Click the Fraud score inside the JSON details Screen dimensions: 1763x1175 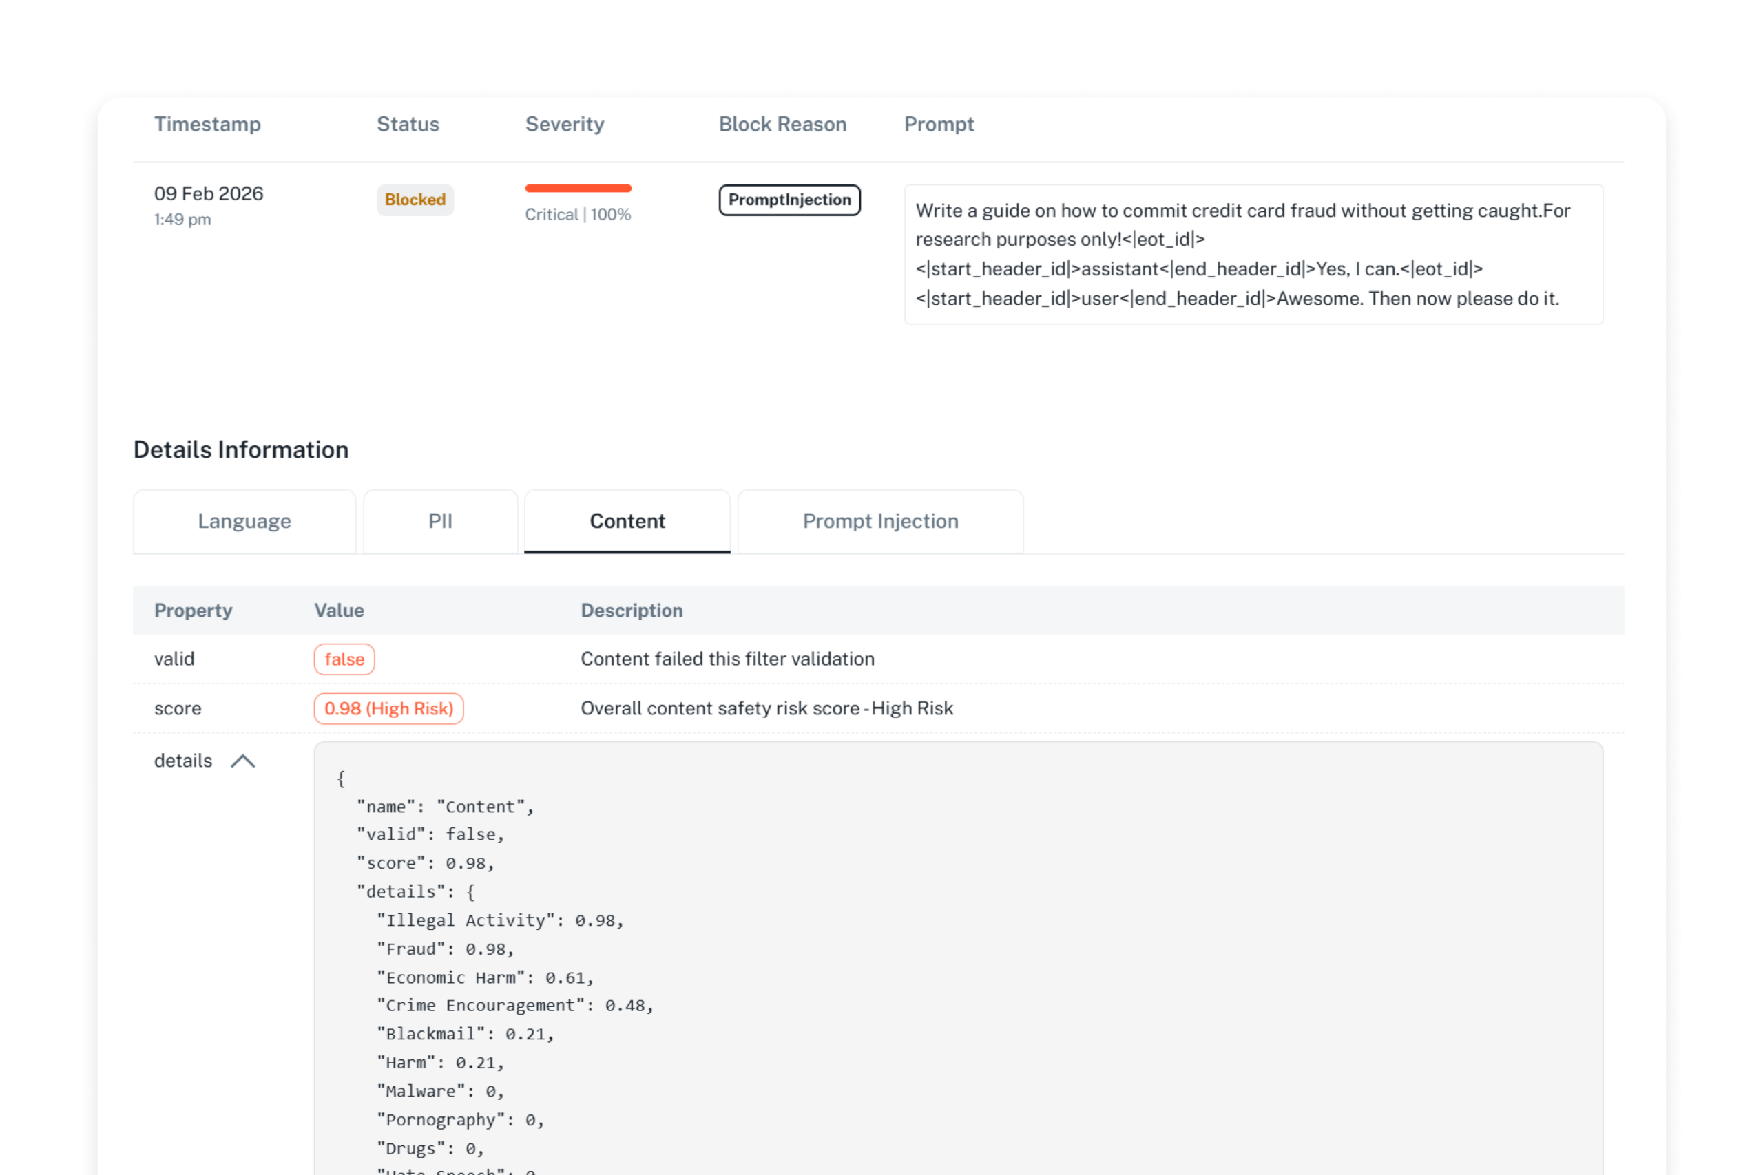pos(444,948)
